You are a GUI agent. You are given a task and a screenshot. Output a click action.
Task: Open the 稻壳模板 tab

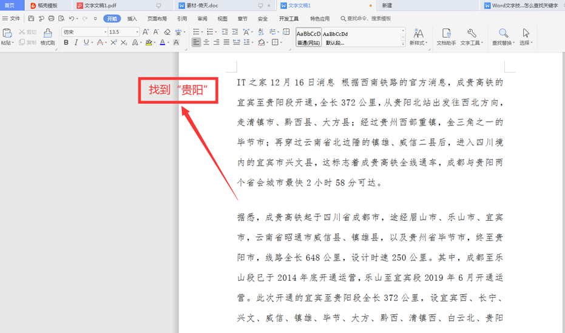[47, 5]
